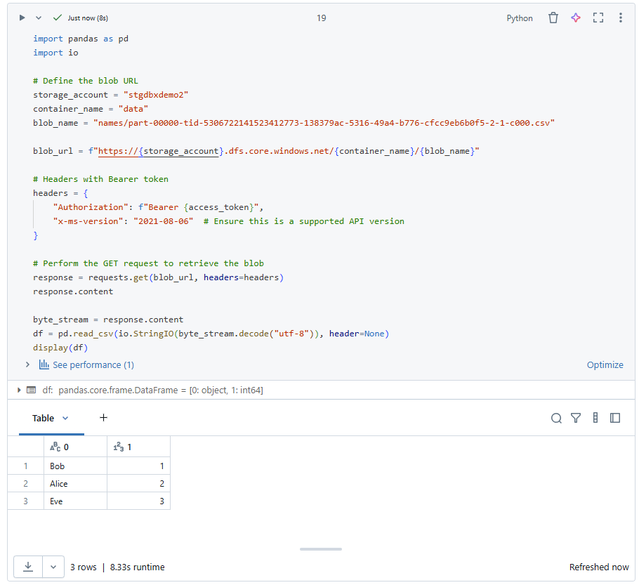Open the Databricks Assistant sparkle icon
The image size is (639, 585).
coord(575,18)
